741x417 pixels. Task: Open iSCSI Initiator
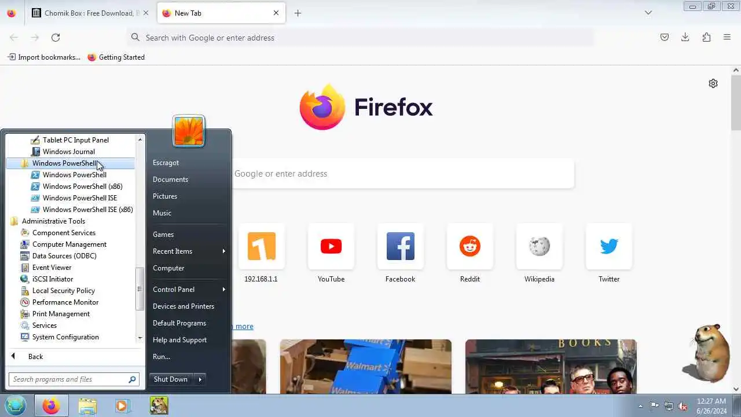(52, 279)
